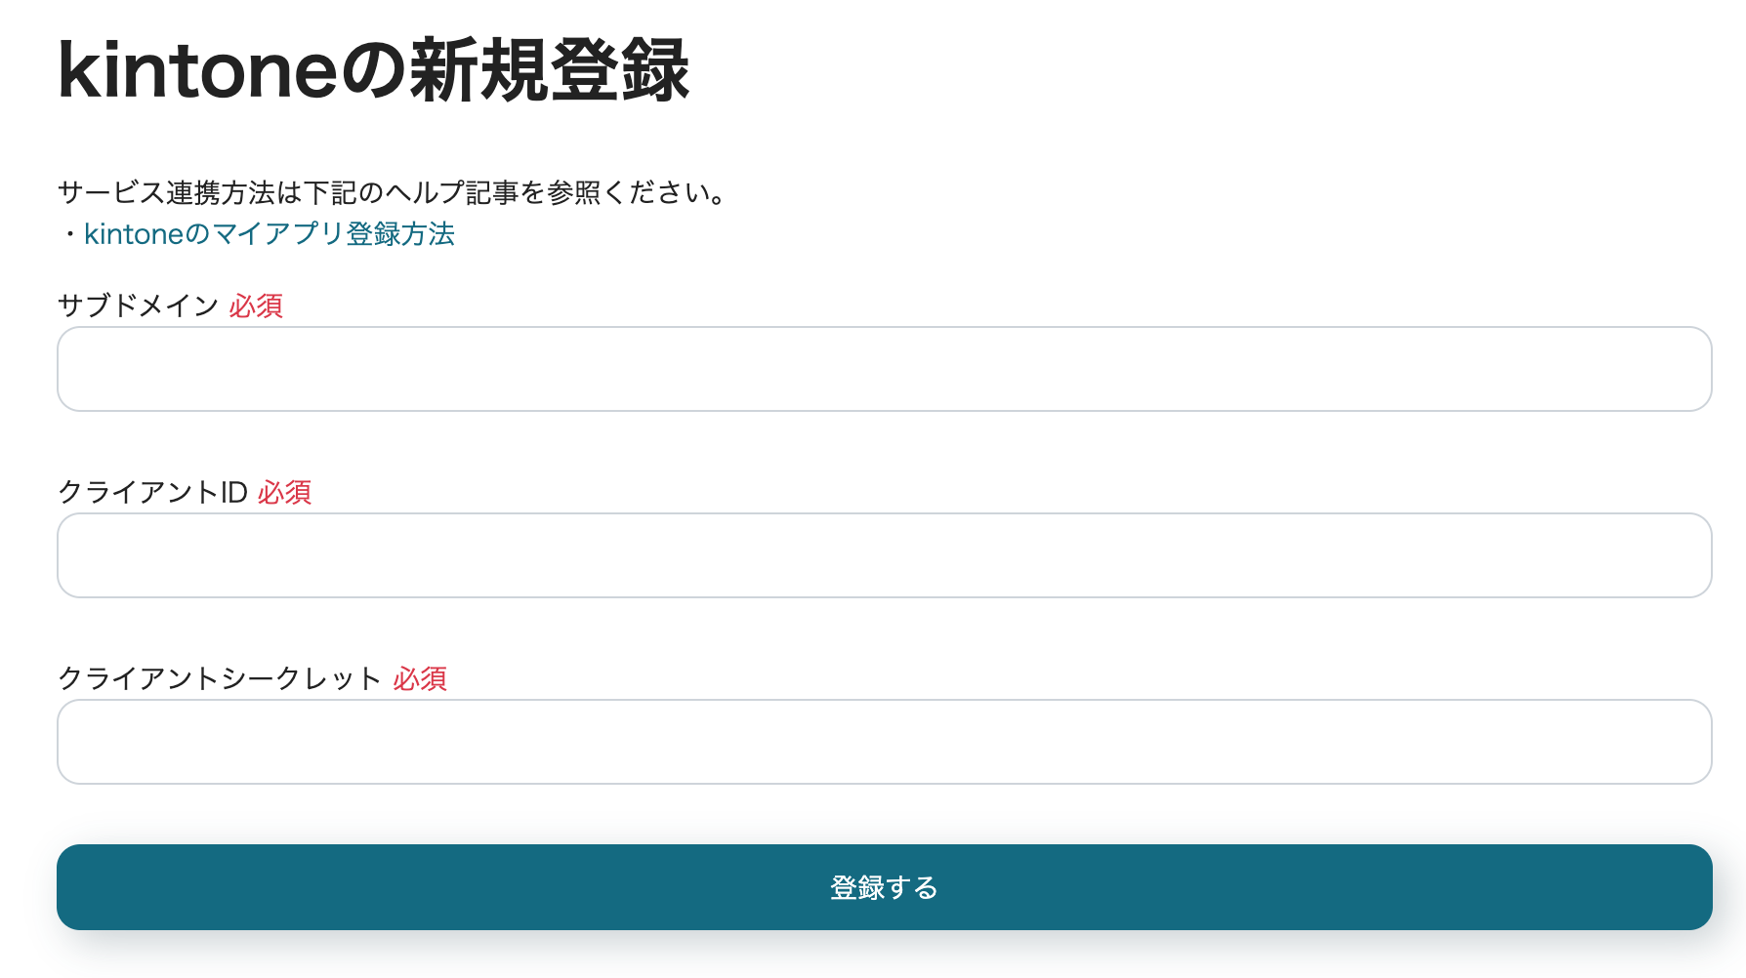This screenshot has width=1746, height=978.
Task: Click the 必須 tag for クライアントシークレット
Action: pyautogui.click(x=422, y=680)
